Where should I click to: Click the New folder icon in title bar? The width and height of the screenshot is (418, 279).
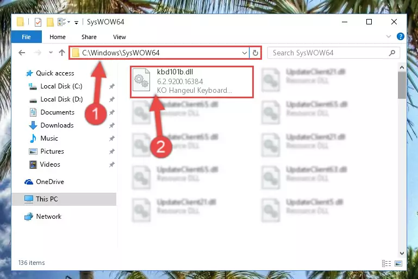point(50,22)
